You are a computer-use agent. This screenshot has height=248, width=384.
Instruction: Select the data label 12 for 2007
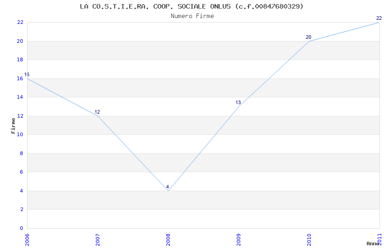[x=97, y=112]
